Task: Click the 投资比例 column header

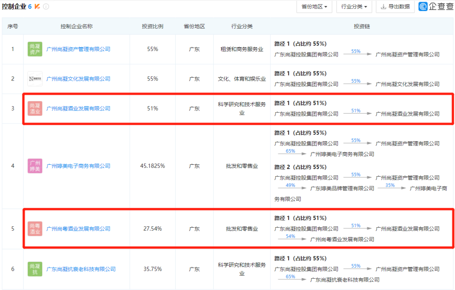Action: 153,27
